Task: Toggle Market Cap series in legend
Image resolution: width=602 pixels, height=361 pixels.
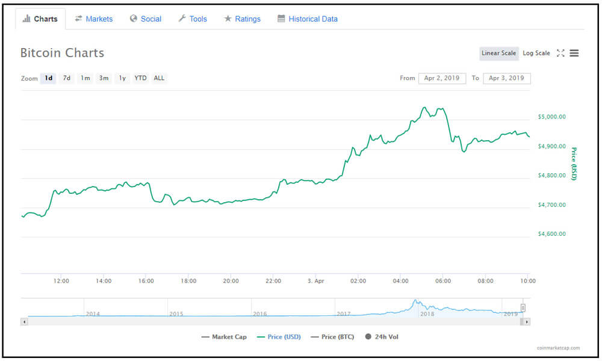Action: tap(224, 337)
